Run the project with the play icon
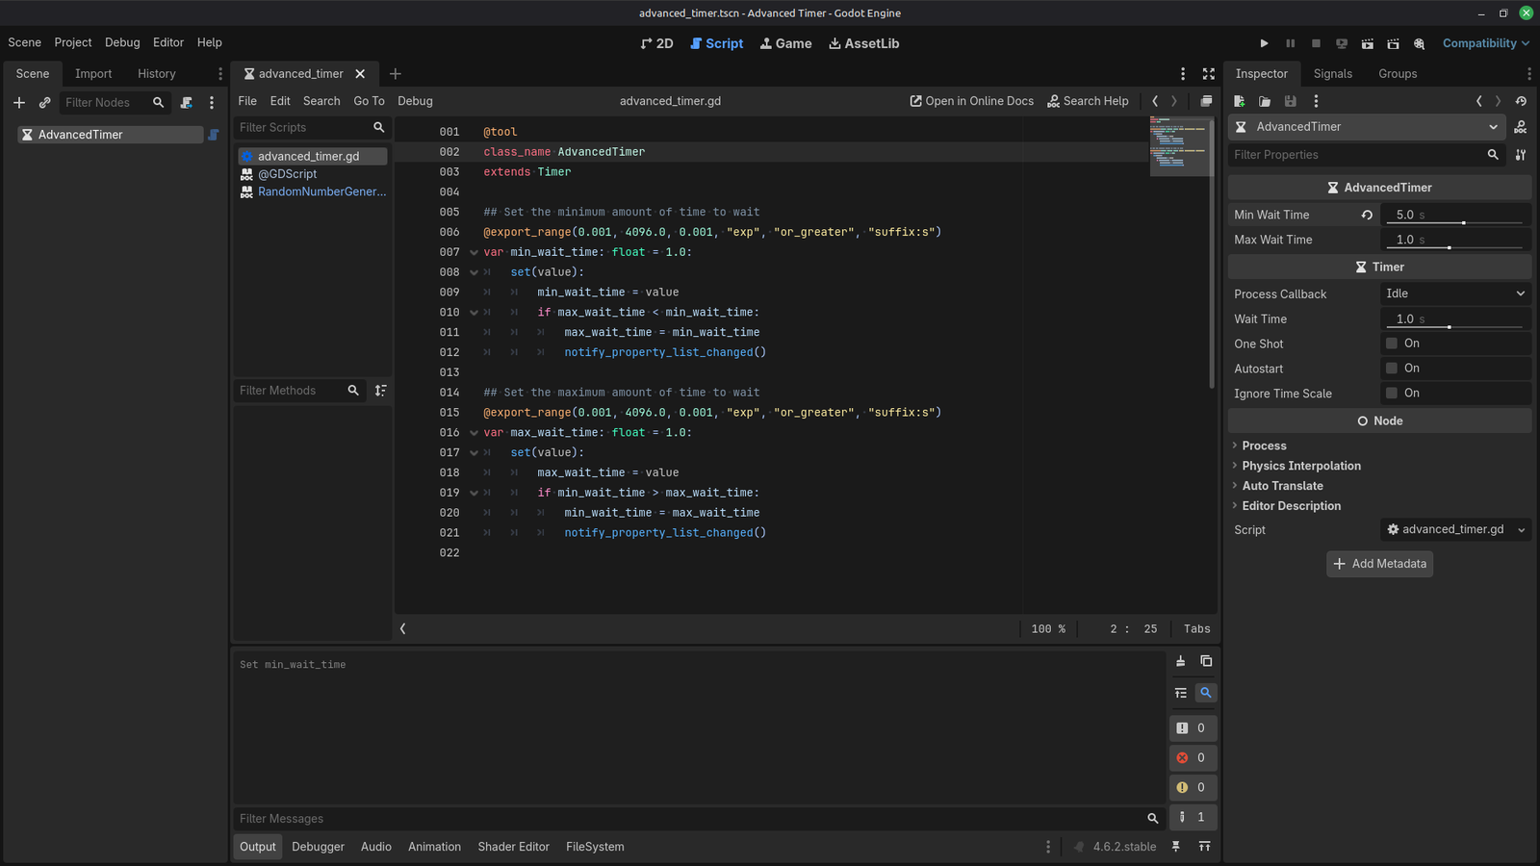Screen dimensions: 1540x866 pos(1264,43)
